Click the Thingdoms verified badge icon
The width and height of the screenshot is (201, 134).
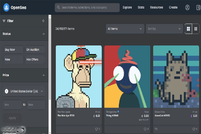118,112
